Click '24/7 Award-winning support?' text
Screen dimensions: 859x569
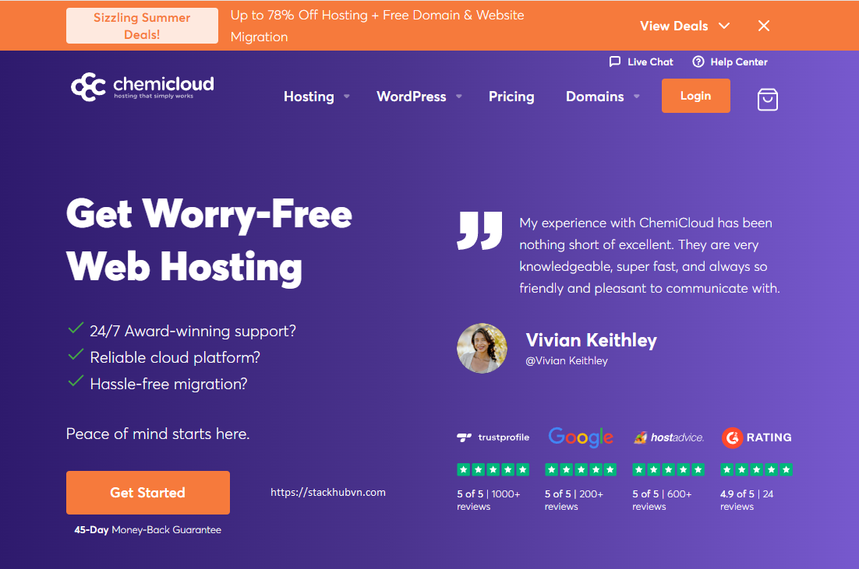point(193,331)
